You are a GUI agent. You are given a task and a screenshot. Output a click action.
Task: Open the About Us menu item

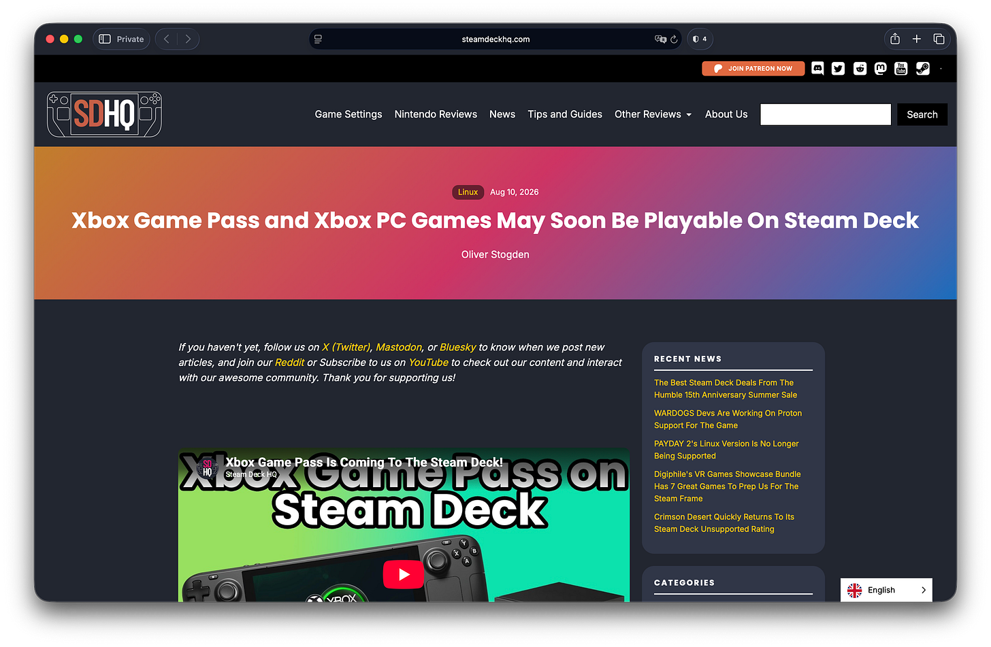click(726, 114)
